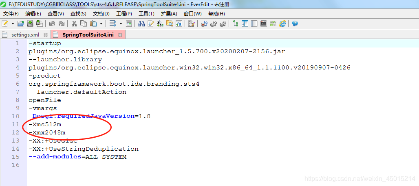419x186 pixels.
Task: Click the play macro multiple times icon
Action: (x=223, y=24)
